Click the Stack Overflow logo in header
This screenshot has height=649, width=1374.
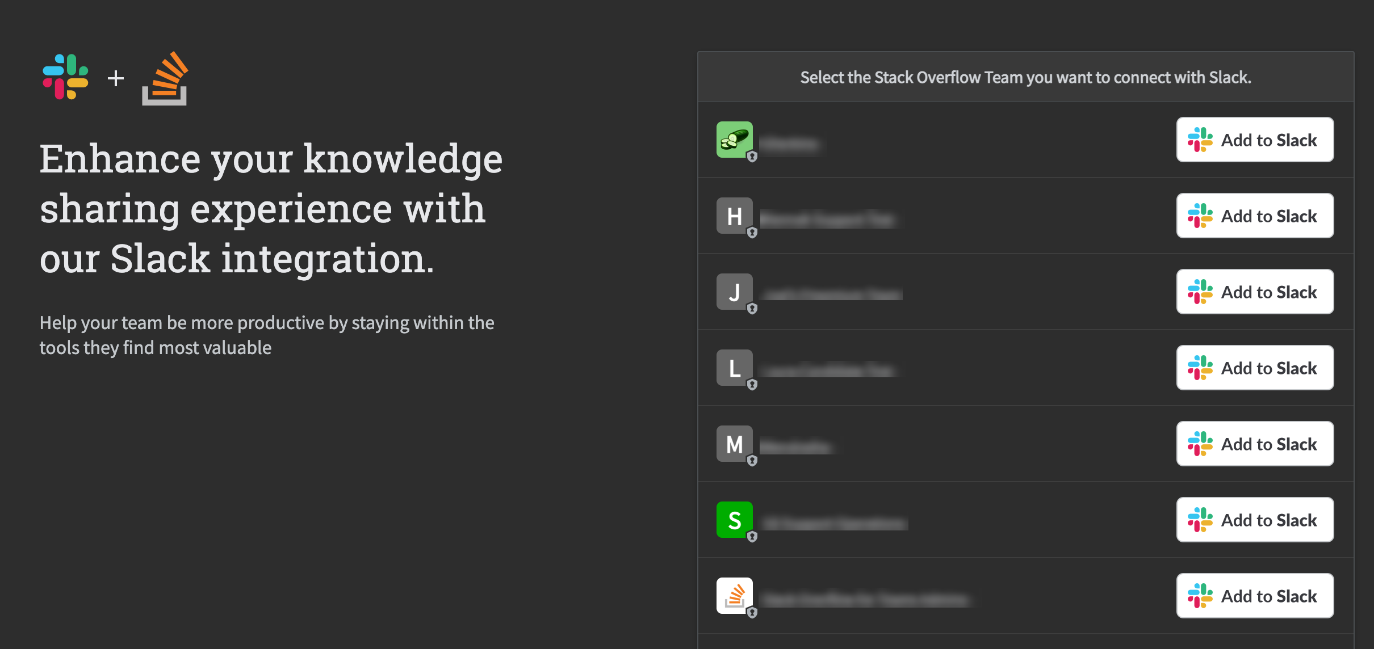click(x=165, y=78)
